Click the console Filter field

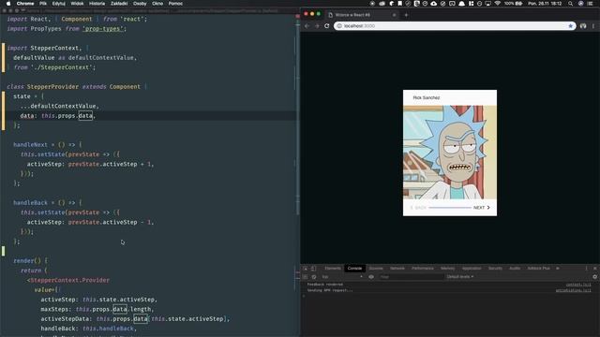[411, 277]
